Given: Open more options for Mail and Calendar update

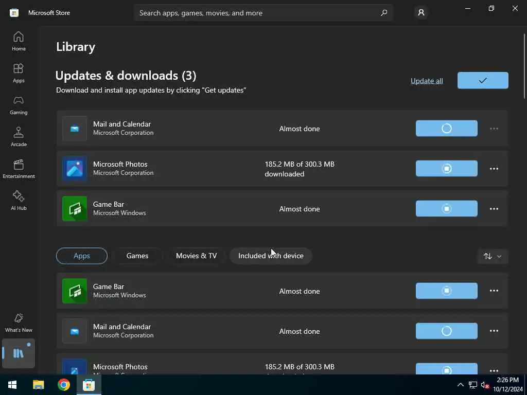Looking at the screenshot, I should (x=494, y=129).
